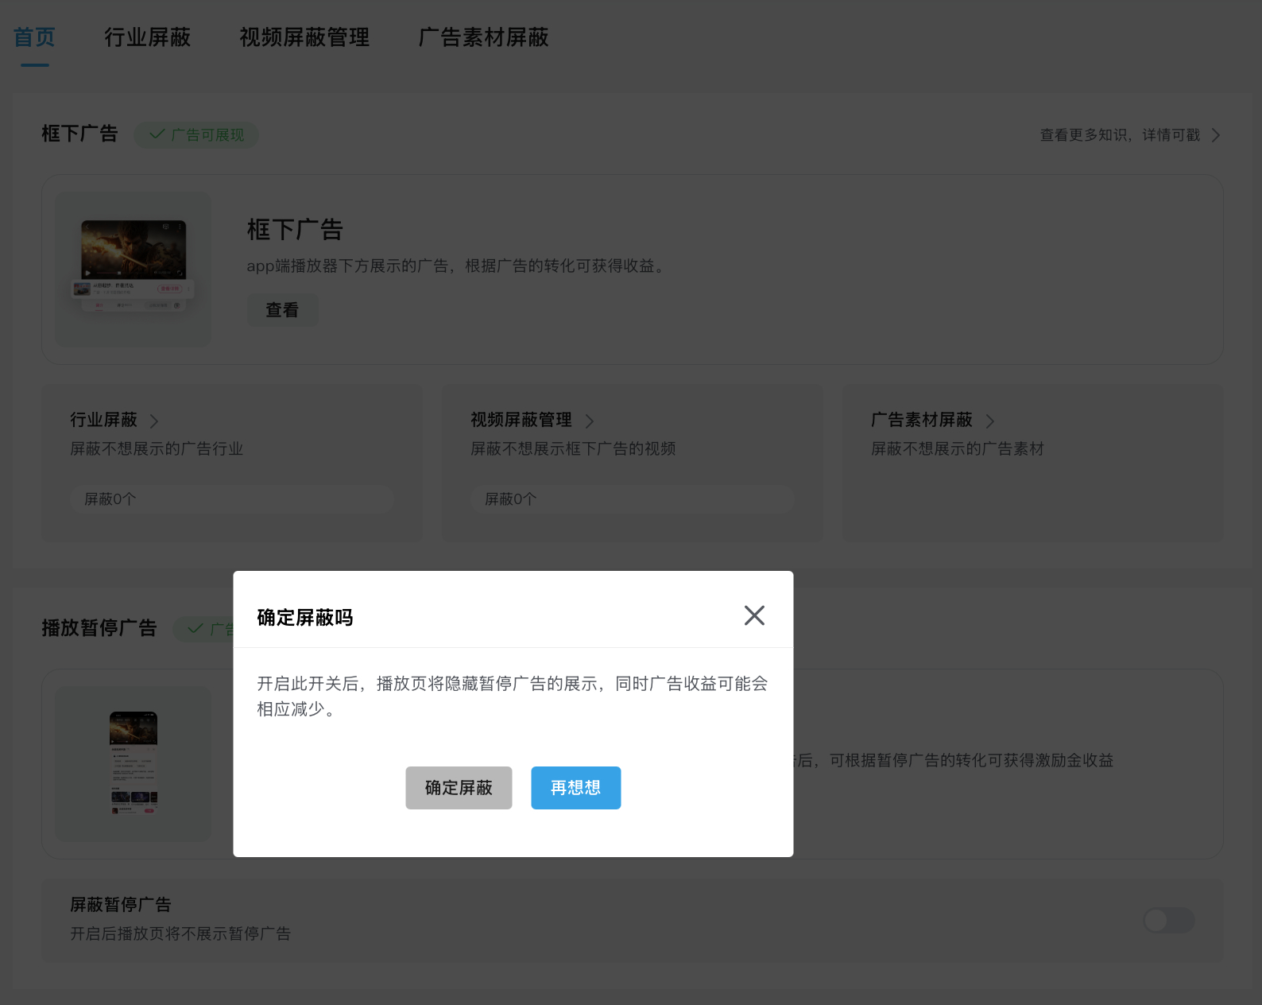
Task: Expand the 广告素材屏蔽 card chevron
Action: [x=990, y=421]
